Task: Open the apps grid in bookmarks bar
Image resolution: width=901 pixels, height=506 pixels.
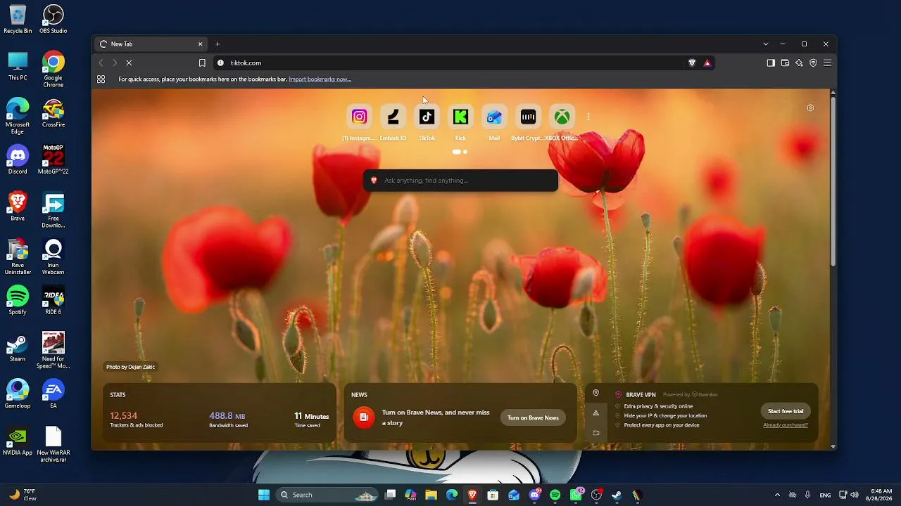Action: [x=101, y=79]
